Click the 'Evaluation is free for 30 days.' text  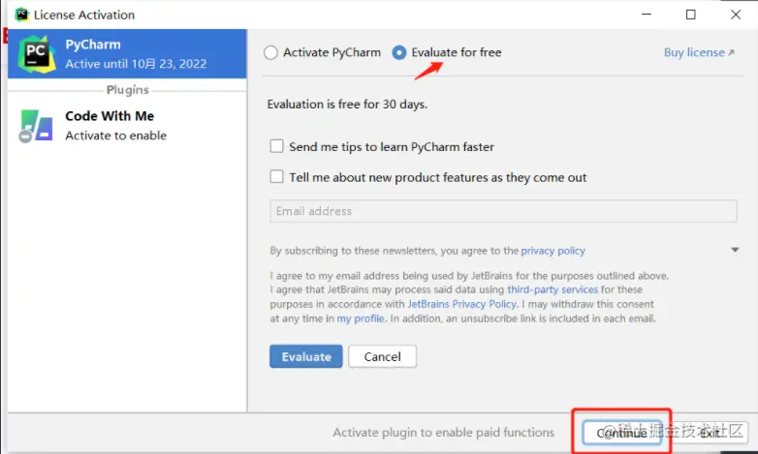point(348,105)
